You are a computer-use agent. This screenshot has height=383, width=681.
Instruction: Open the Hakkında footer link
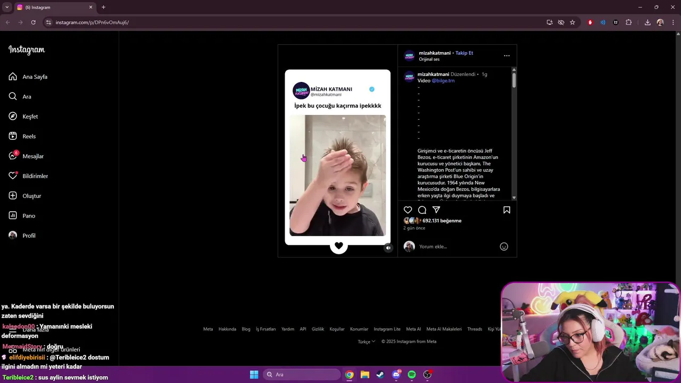pyautogui.click(x=227, y=329)
